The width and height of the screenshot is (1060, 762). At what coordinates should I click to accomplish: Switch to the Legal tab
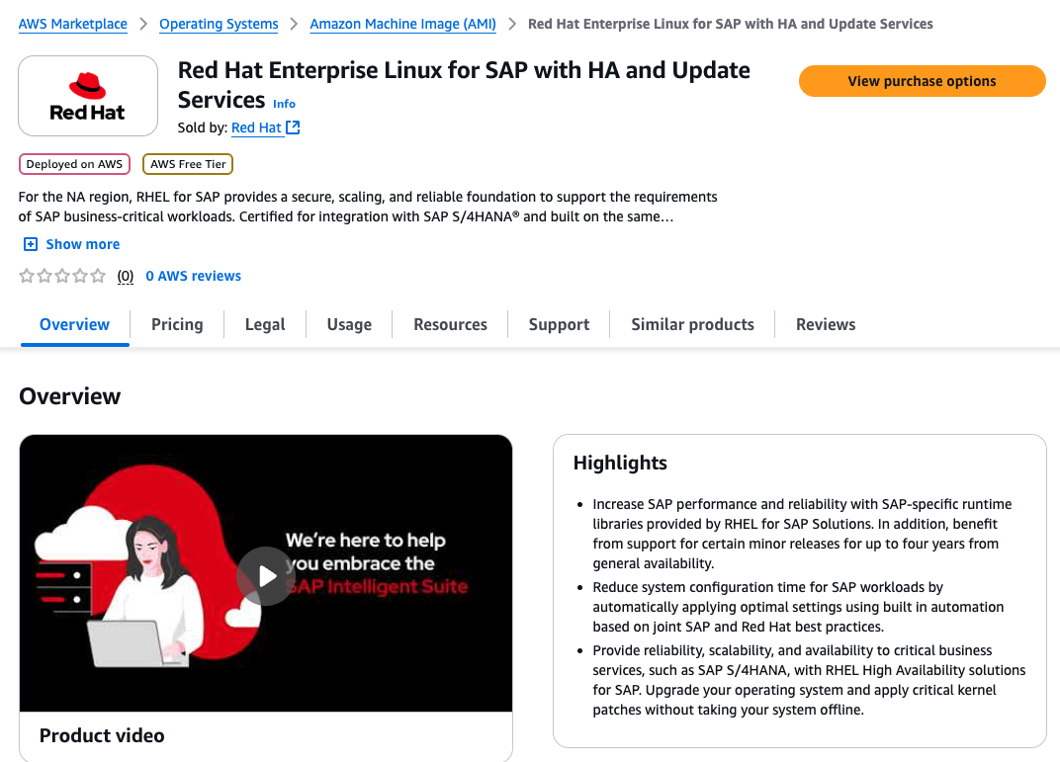[265, 324]
